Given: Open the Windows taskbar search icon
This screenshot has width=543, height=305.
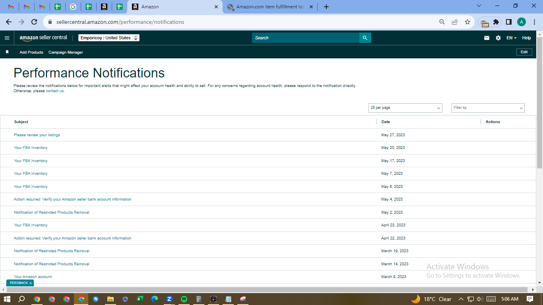Looking at the screenshot, I should coord(22,299).
